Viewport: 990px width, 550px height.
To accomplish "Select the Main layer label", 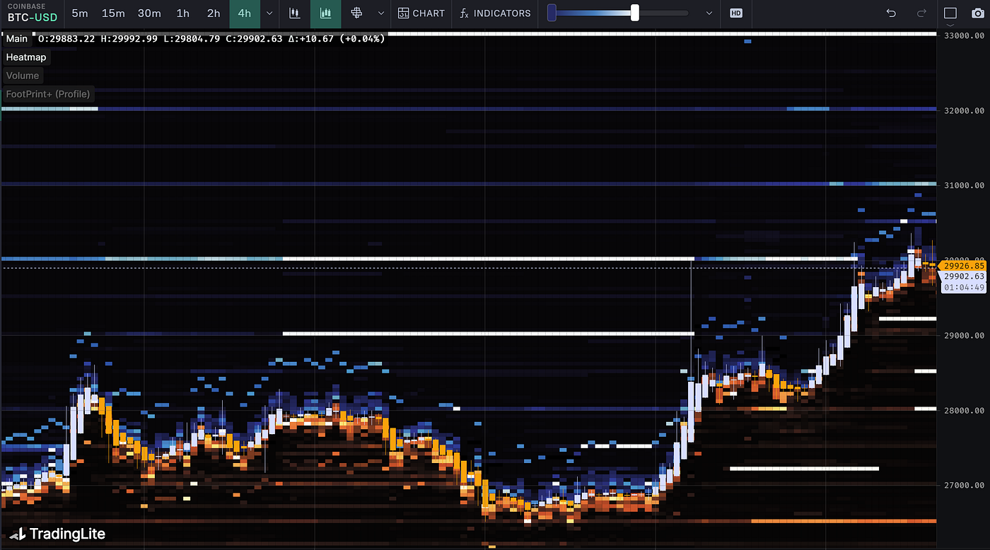I will pyautogui.click(x=17, y=39).
